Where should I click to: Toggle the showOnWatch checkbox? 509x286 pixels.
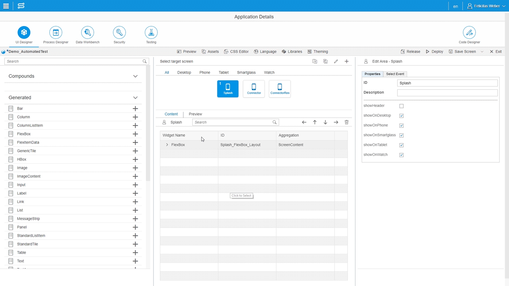(x=401, y=155)
